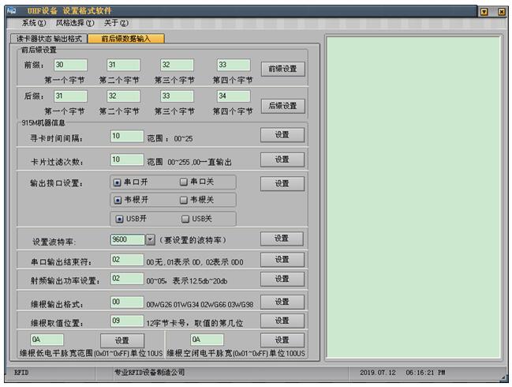This screenshot has height=387, width=512.
Task: Select the 串口关 option
Action: (183, 182)
